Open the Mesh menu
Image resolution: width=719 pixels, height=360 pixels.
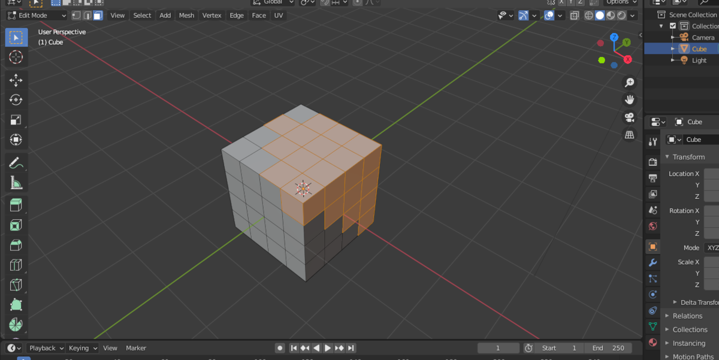pos(186,16)
